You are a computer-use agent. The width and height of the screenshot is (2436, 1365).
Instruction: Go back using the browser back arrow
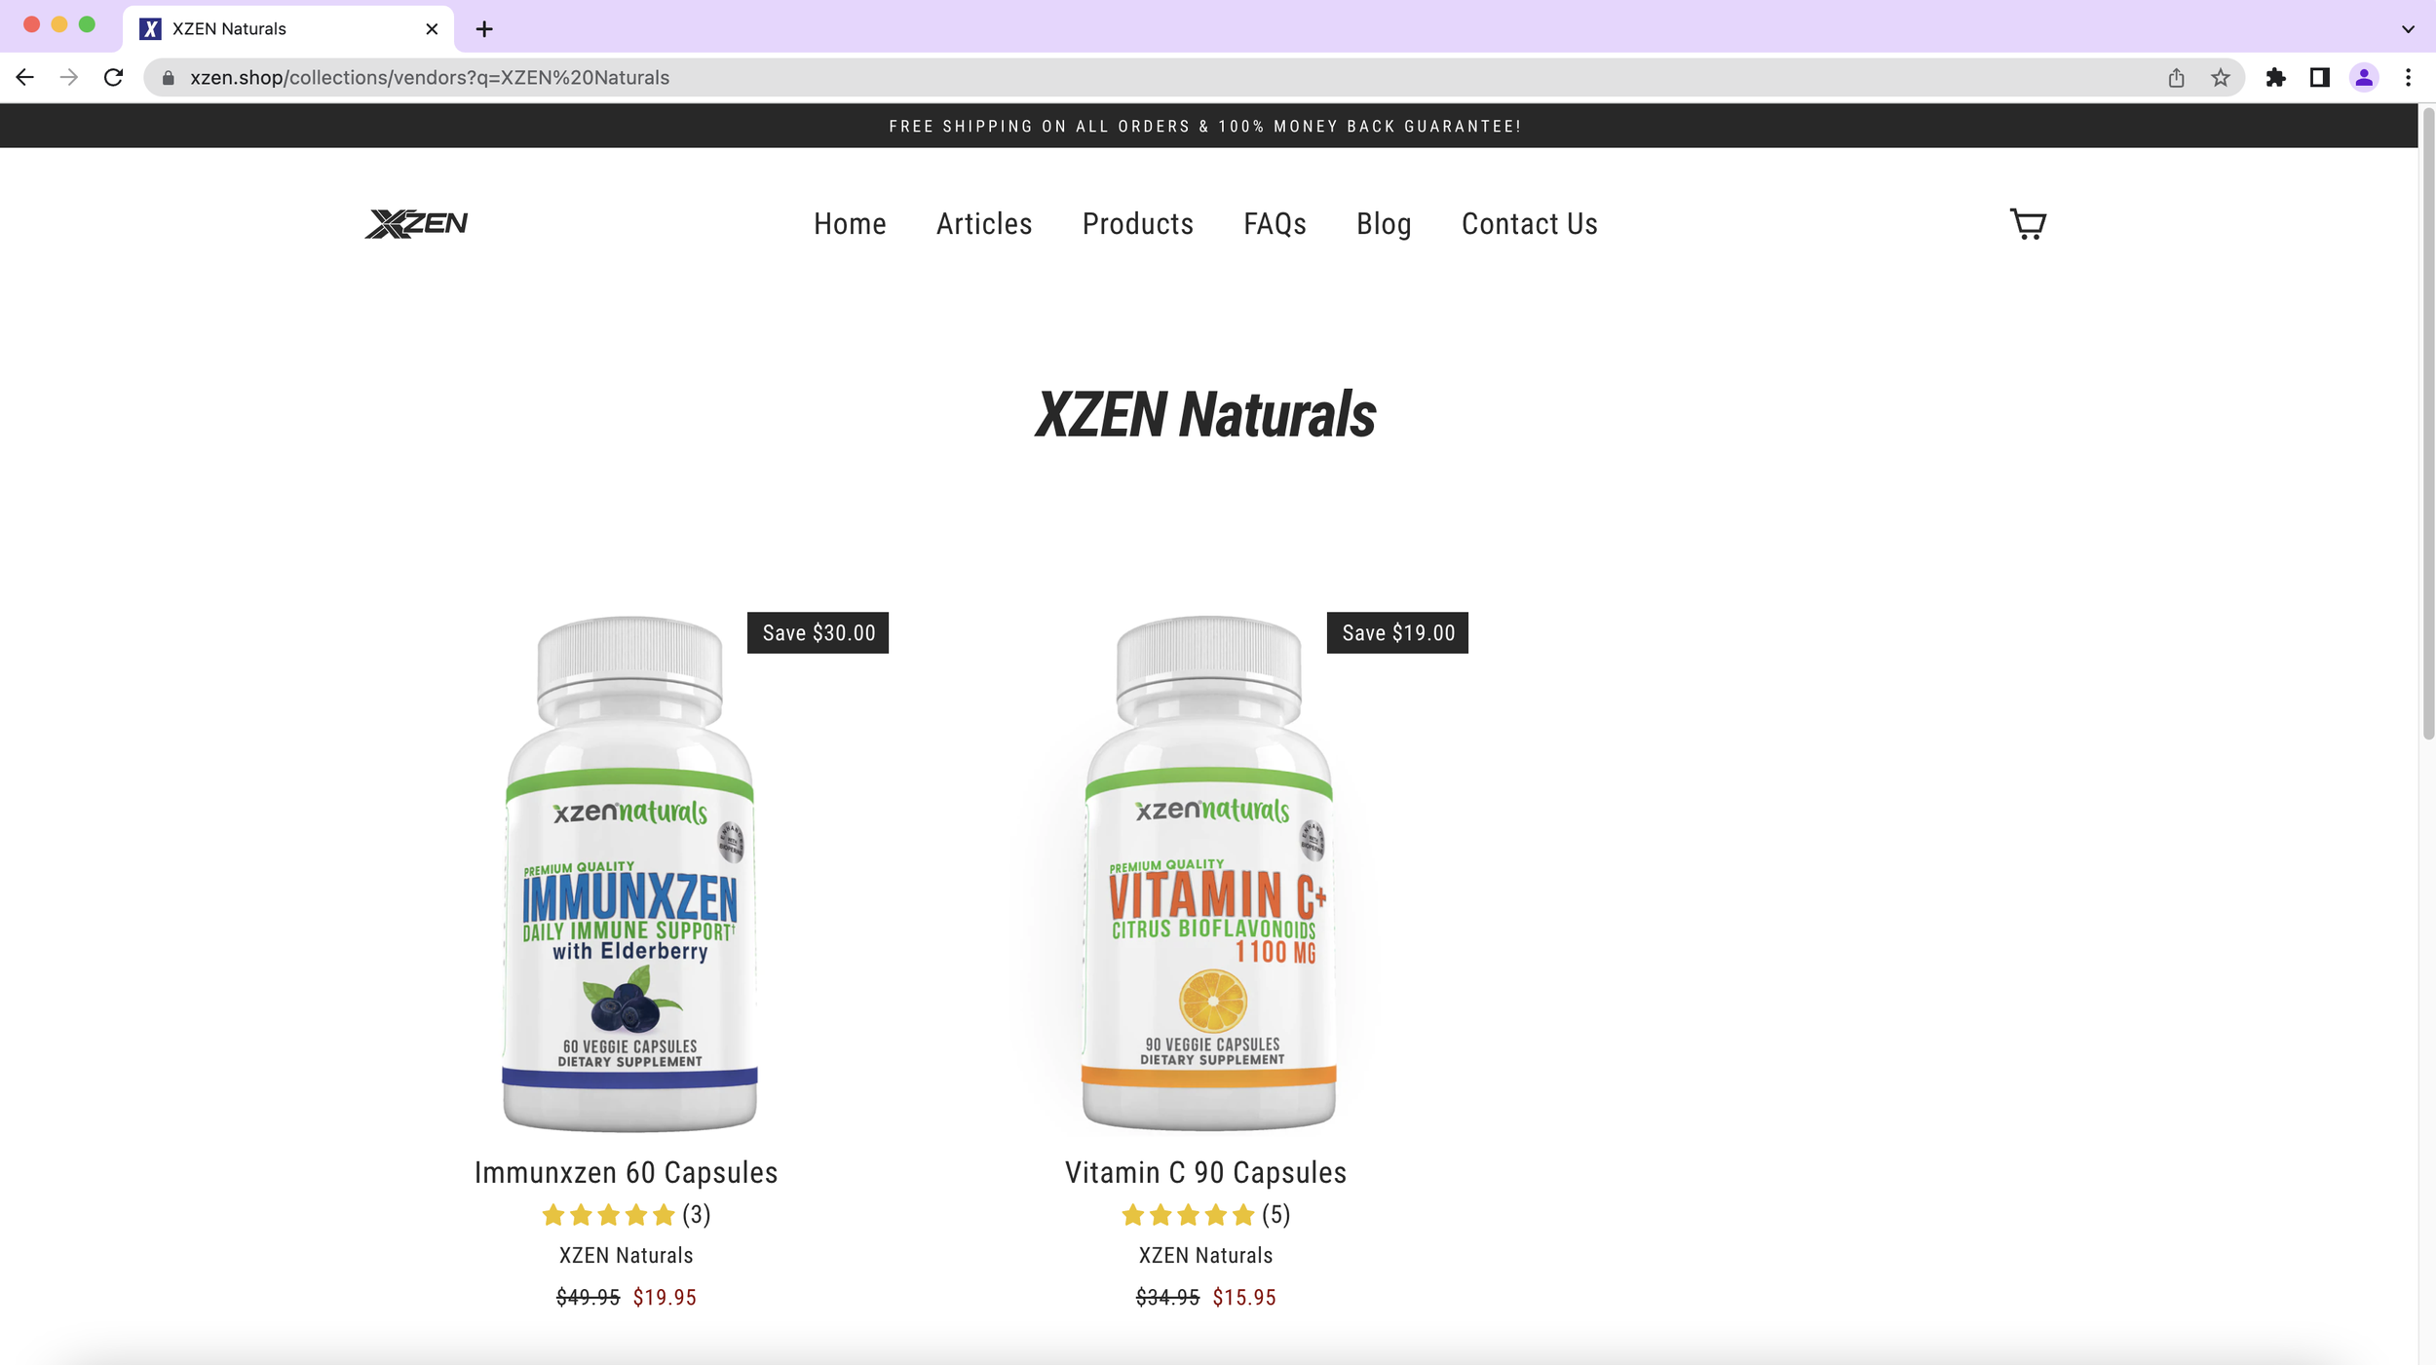click(25, 77)
